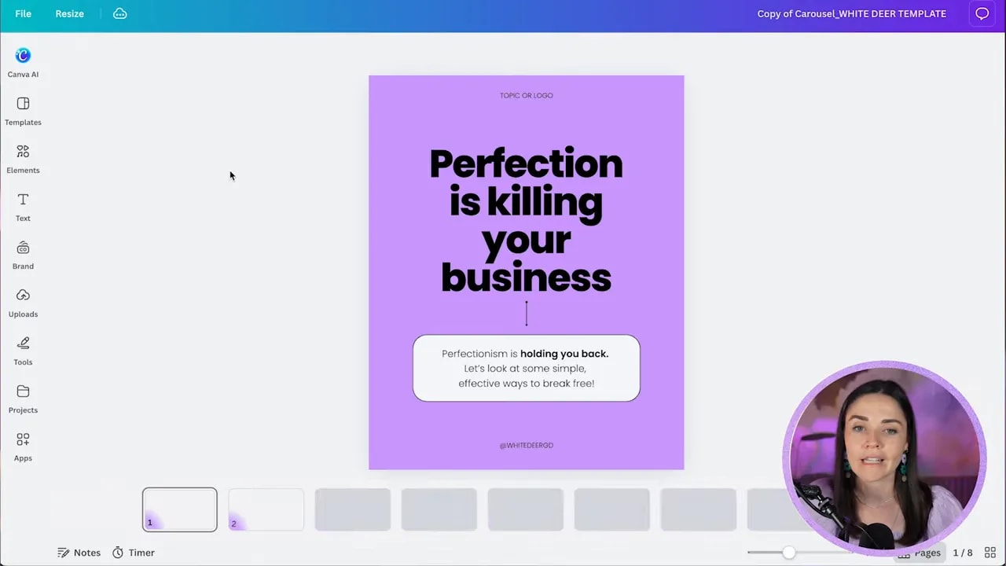Screen dimensions: 1006x566
Task: Open the File menu
Action: 23,13
